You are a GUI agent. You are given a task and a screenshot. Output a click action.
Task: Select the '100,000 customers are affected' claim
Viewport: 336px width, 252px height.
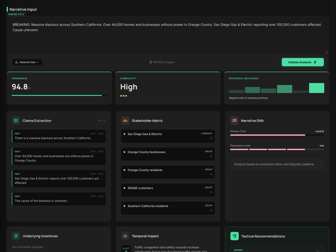coord(59,178)
